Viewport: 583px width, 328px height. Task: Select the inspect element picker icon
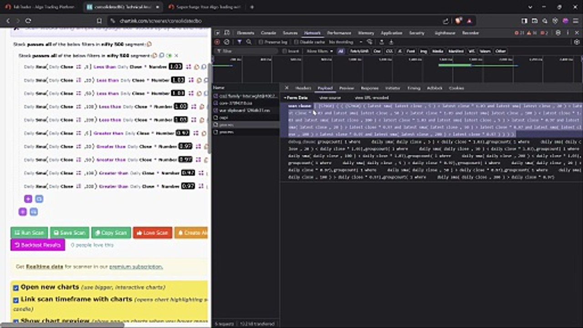(217, 33)
